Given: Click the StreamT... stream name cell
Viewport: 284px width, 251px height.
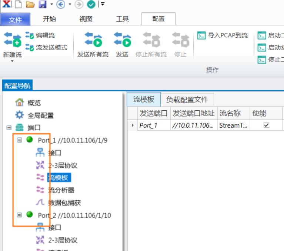Looking at the screenshot, I should 234,125.
